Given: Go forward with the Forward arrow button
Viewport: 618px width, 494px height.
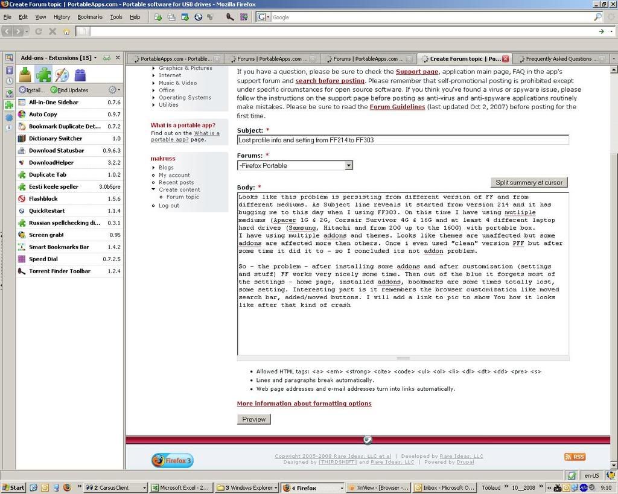Looking at the screenshot, I should click(x=18, y=31).
